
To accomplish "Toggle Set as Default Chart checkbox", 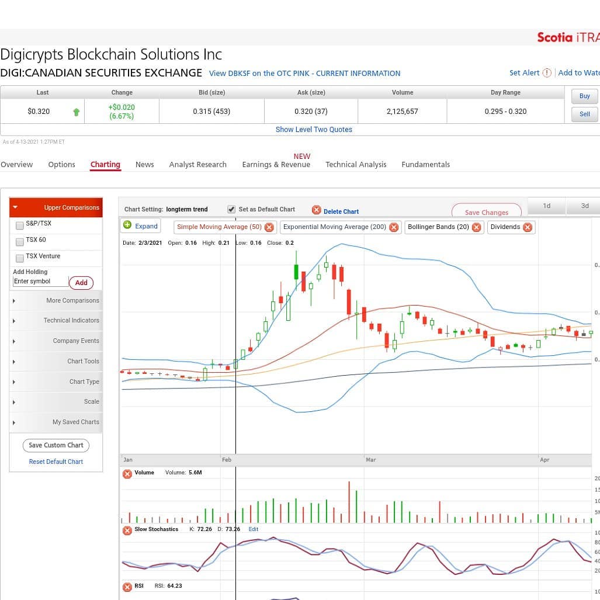I will 231,209.
